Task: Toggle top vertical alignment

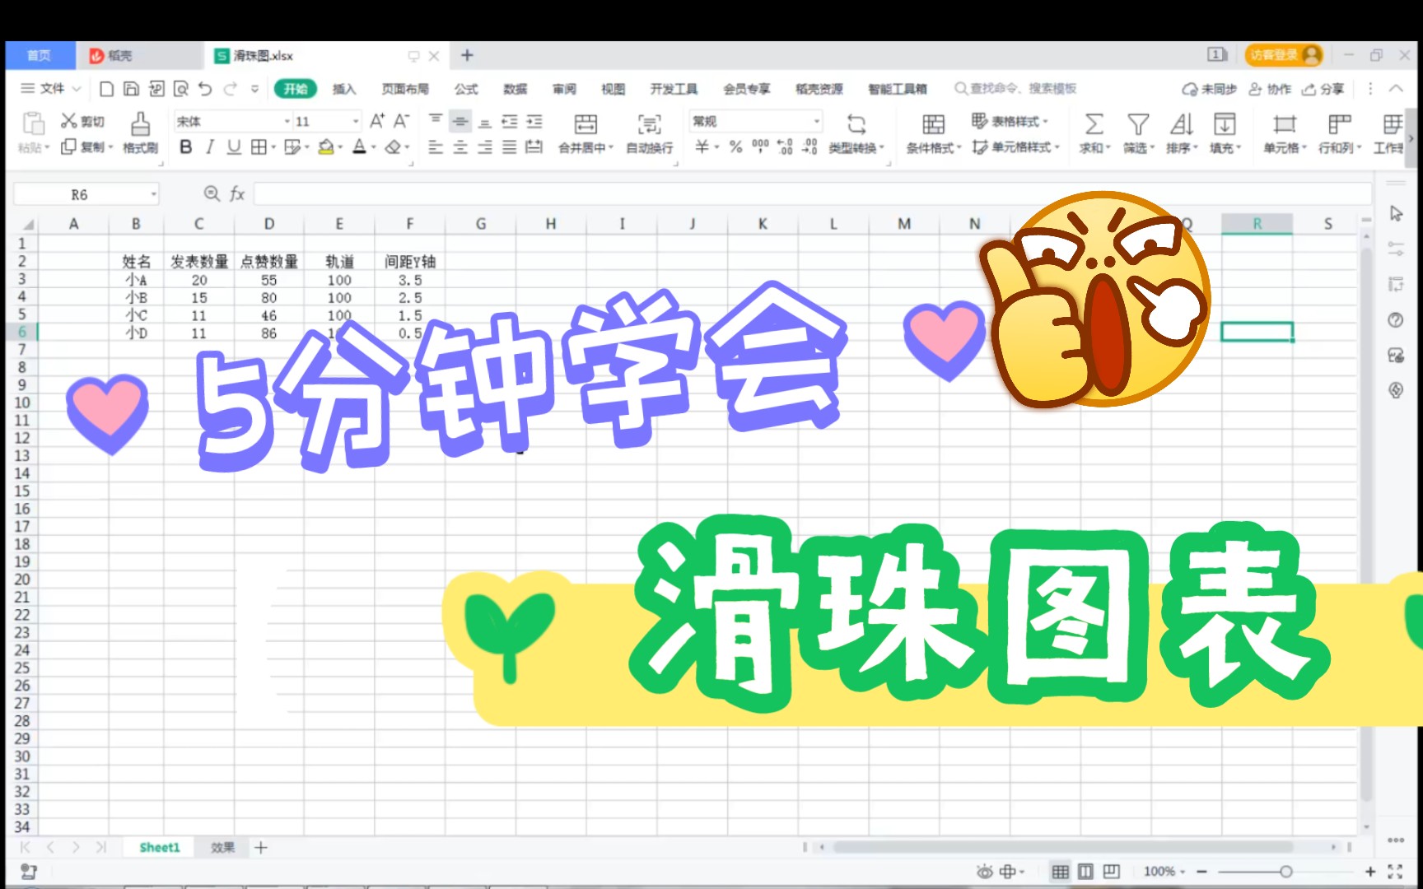Action: (436, 119)
